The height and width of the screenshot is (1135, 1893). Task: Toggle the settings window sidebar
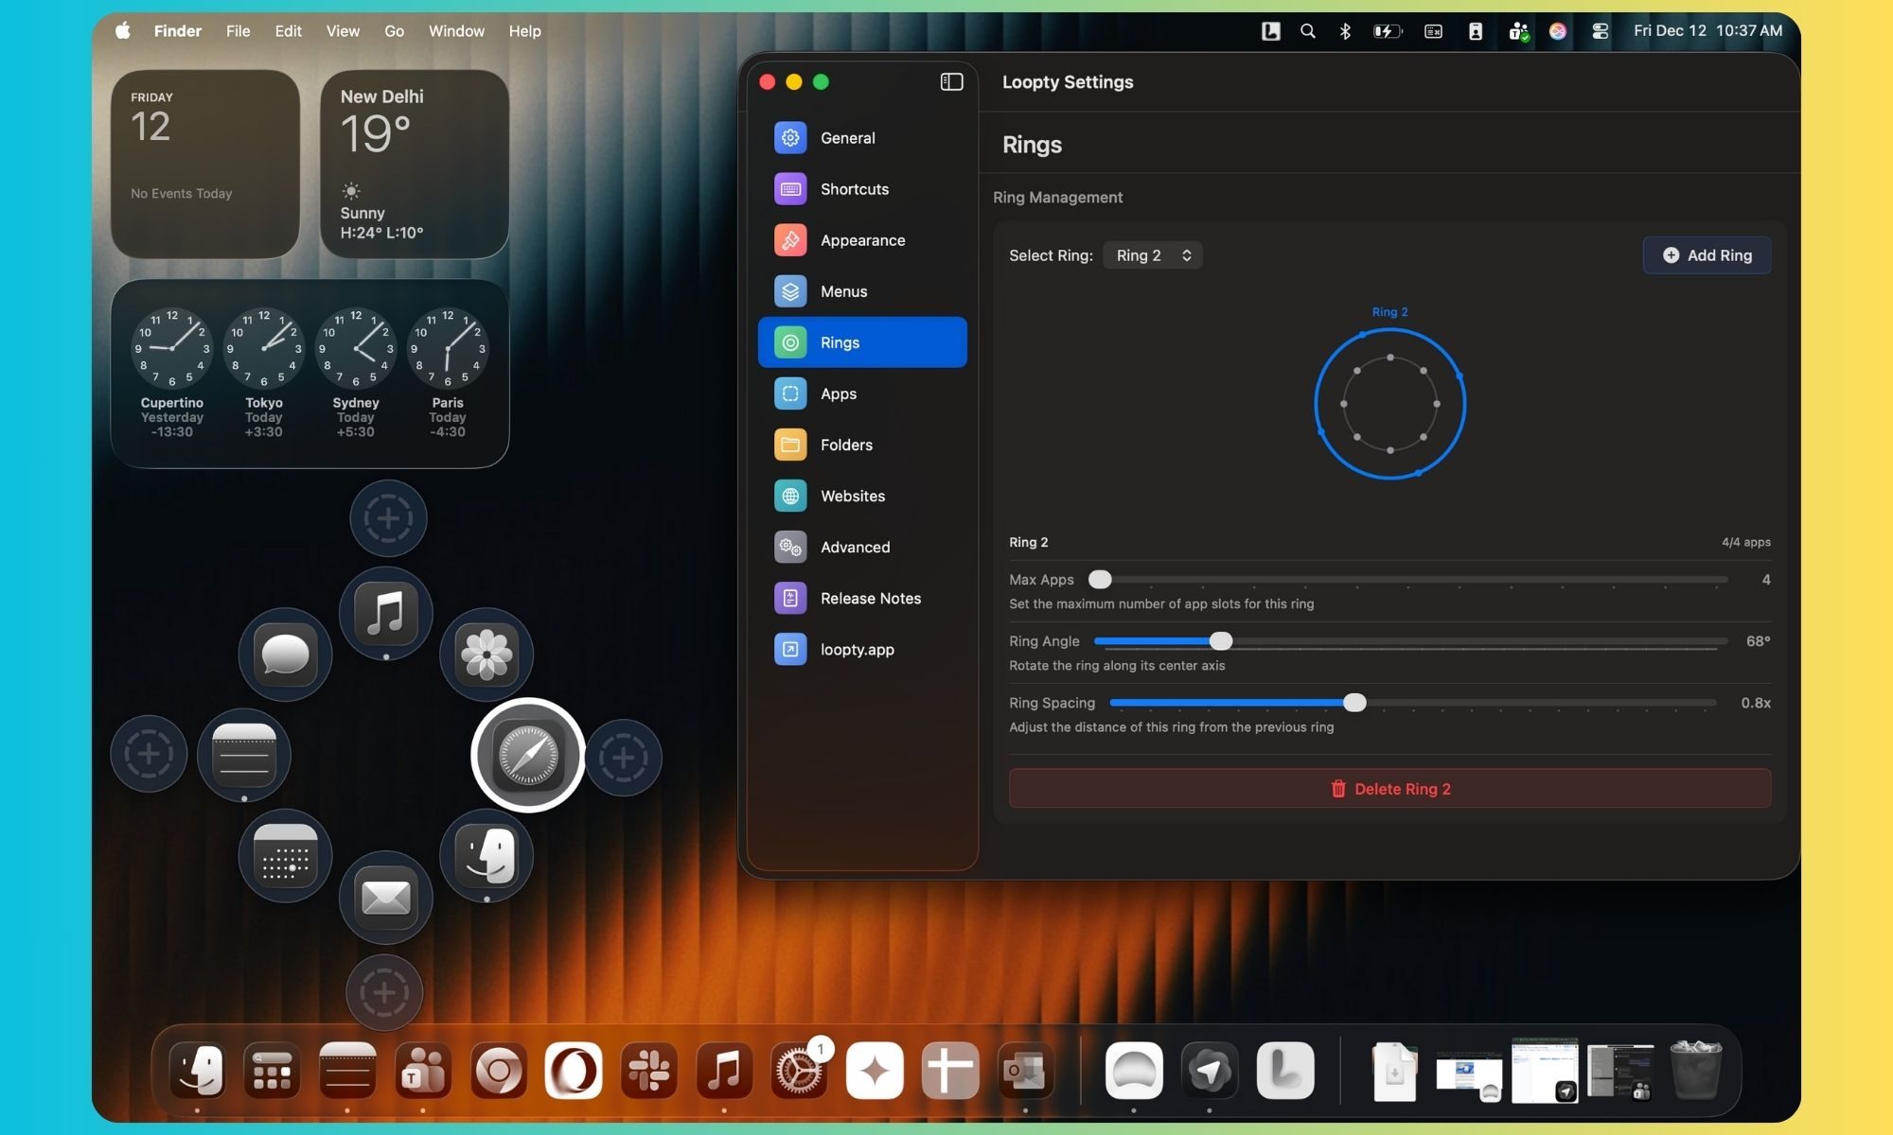click(949, 82)
